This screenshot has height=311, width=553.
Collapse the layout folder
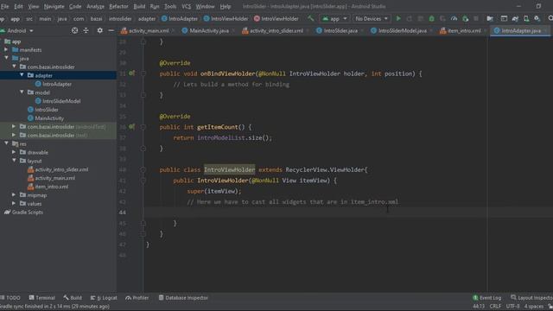pos(14,161)
